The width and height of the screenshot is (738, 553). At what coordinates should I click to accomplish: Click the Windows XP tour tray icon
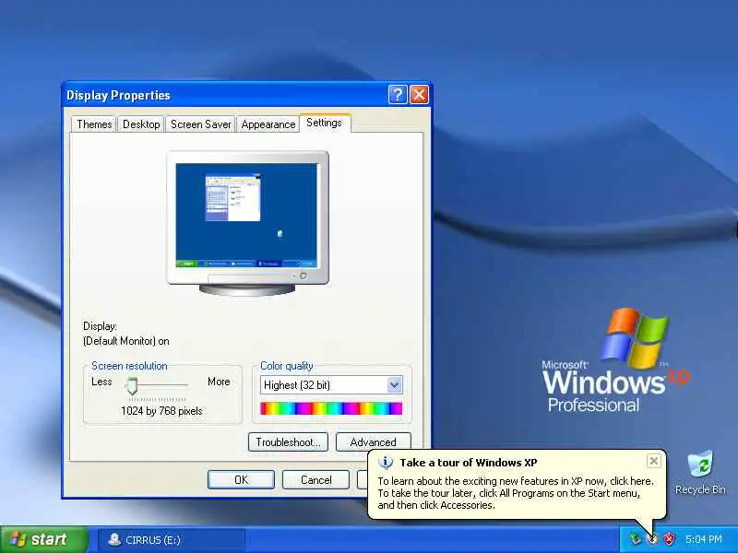652,539
